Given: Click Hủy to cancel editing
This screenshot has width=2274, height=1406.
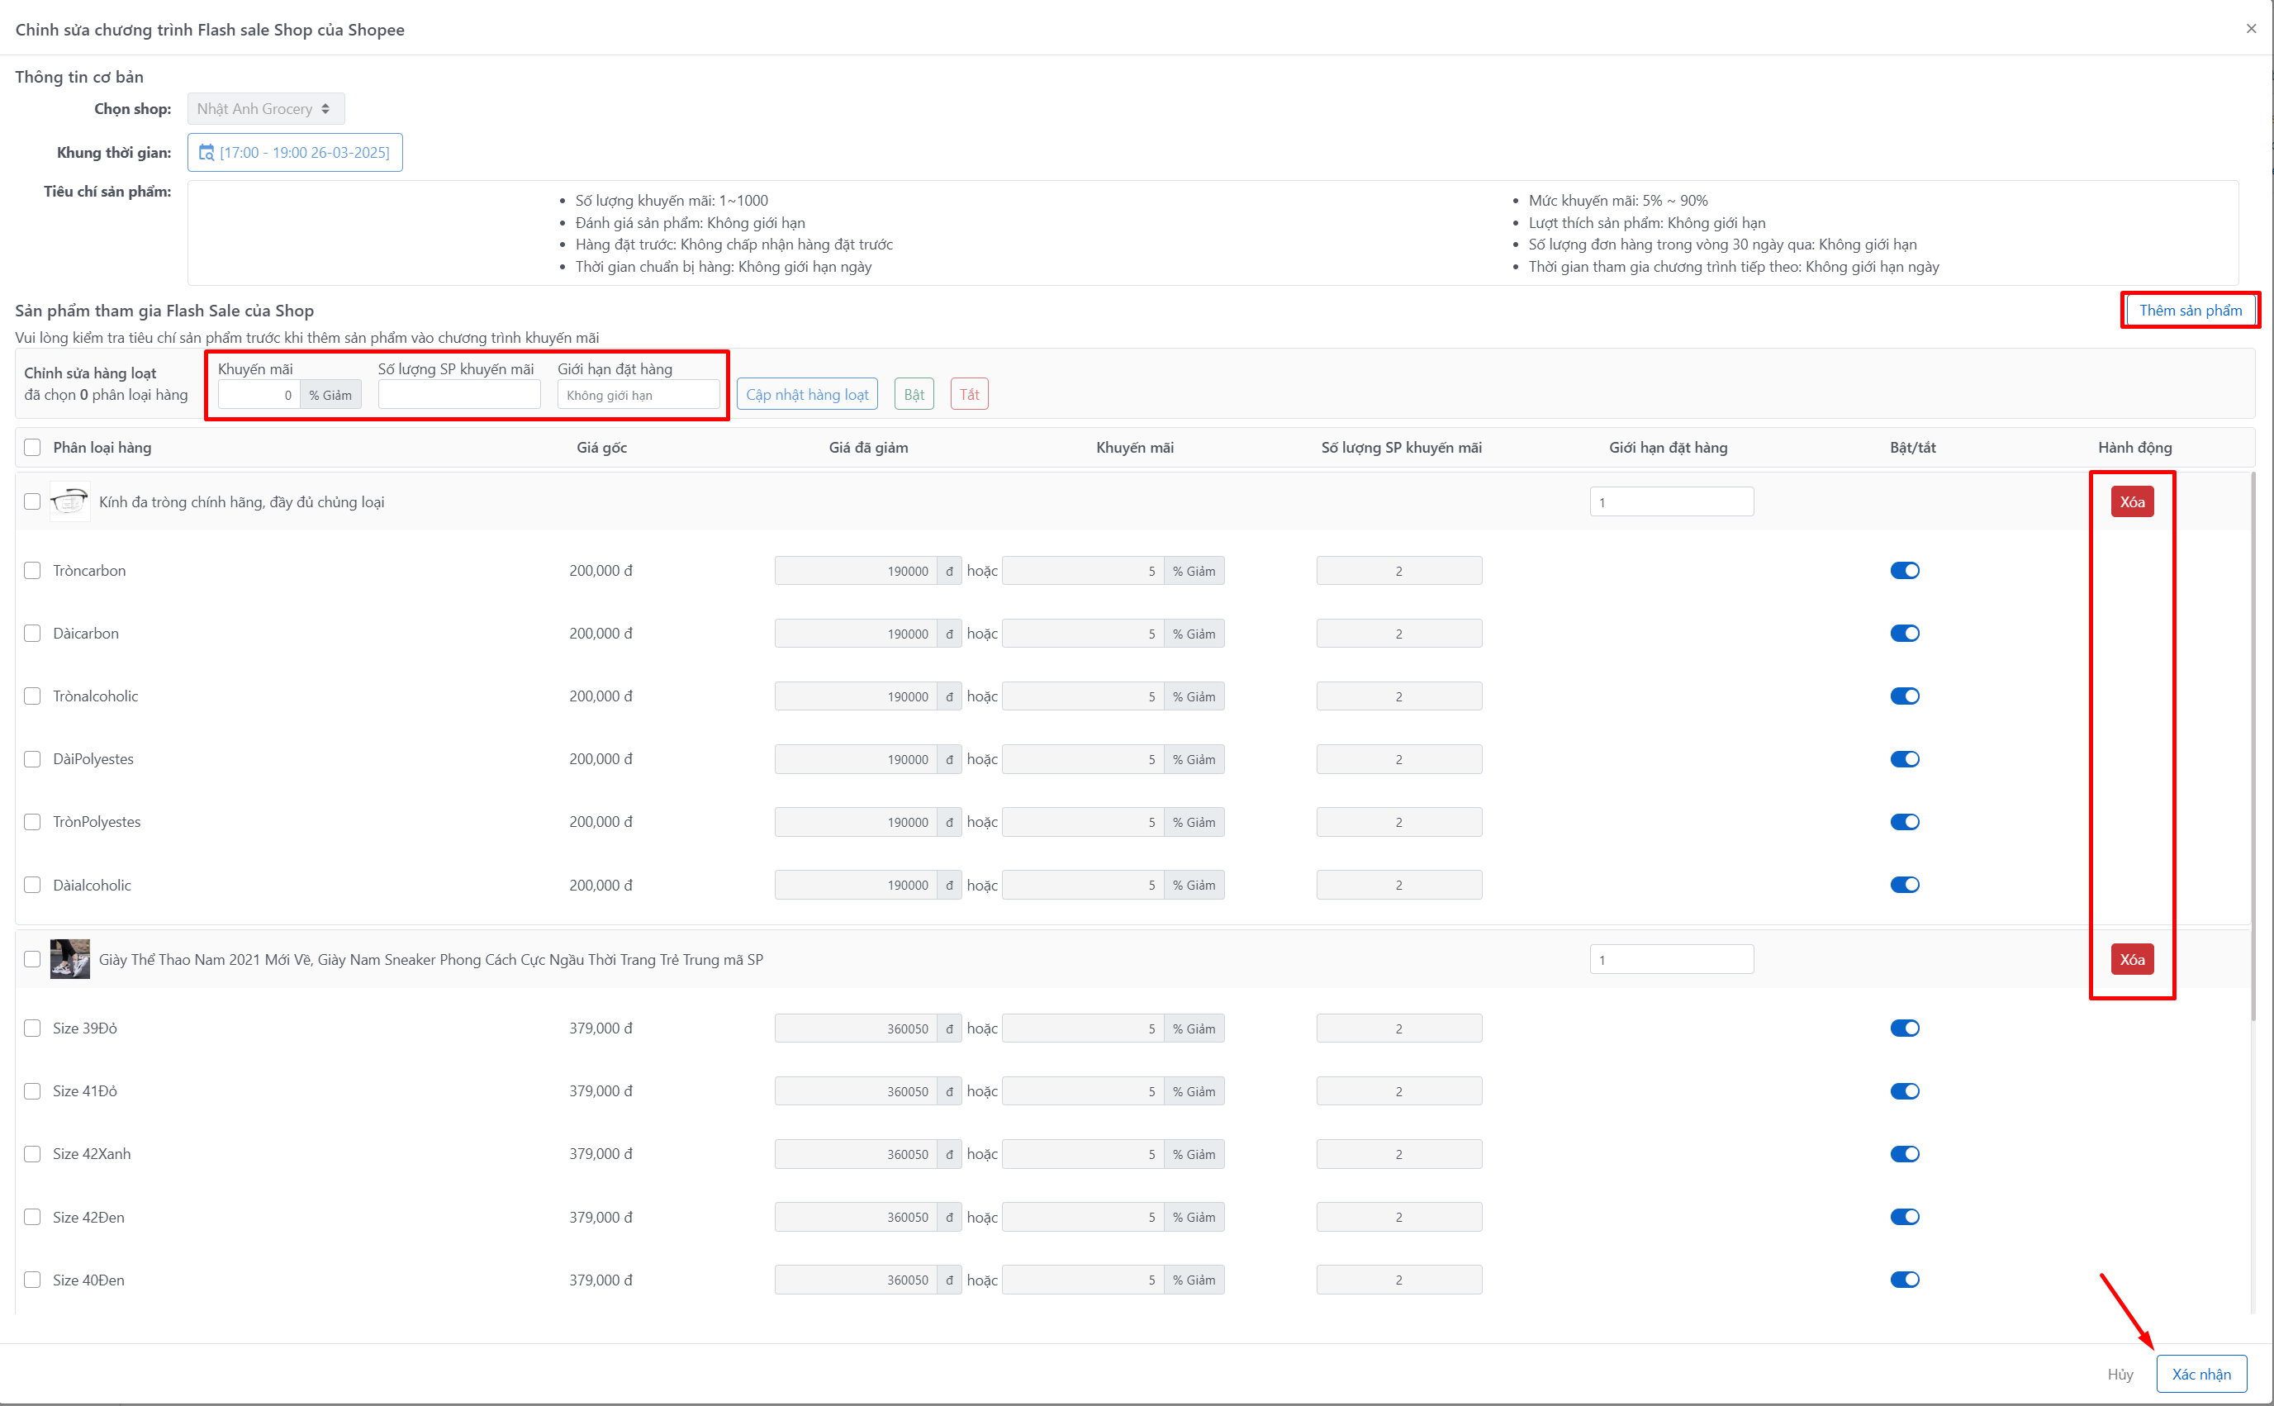Looking at the screenshot, I should point(2120,1374).
